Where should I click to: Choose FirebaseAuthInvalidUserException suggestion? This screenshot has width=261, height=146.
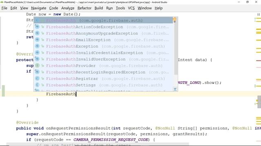tap(103, 59)
